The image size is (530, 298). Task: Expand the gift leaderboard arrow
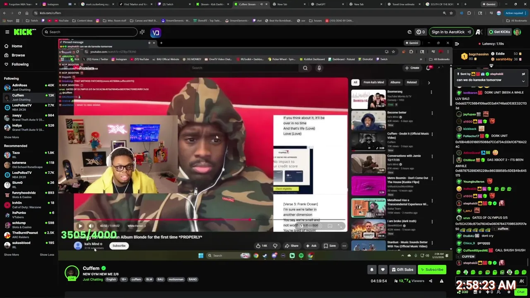[x=491, y=65]
